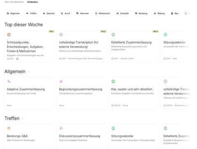197x149 pixels.
Task: Filter by Allgemein category chip
Action: click(13, 14)
